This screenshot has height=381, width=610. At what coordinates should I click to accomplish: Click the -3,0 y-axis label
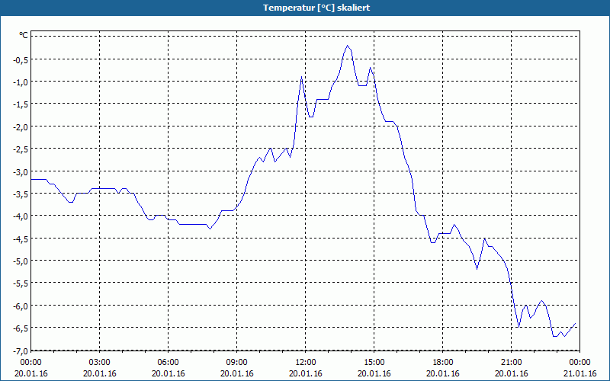pyautogui.click(x=21, y=171)
